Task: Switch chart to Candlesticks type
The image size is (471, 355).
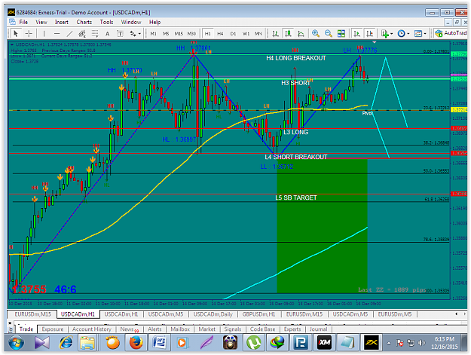Action: click(x=288, y=34)
